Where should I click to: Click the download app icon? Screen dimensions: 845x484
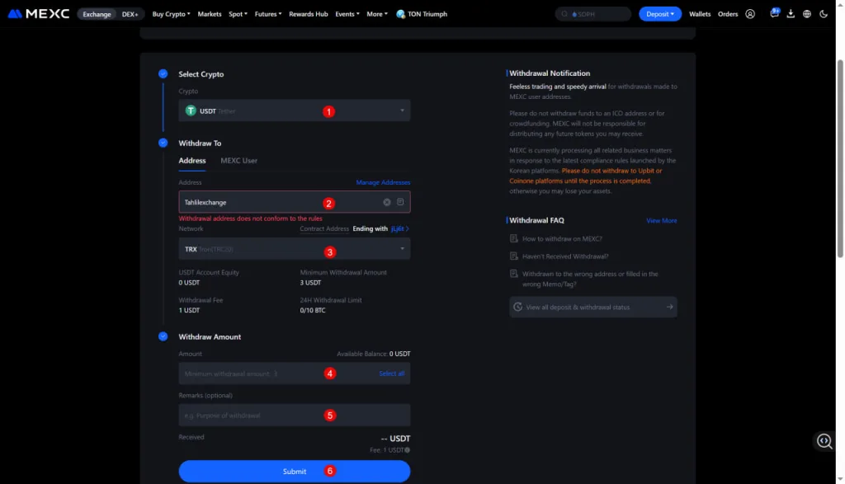[791, 14]
